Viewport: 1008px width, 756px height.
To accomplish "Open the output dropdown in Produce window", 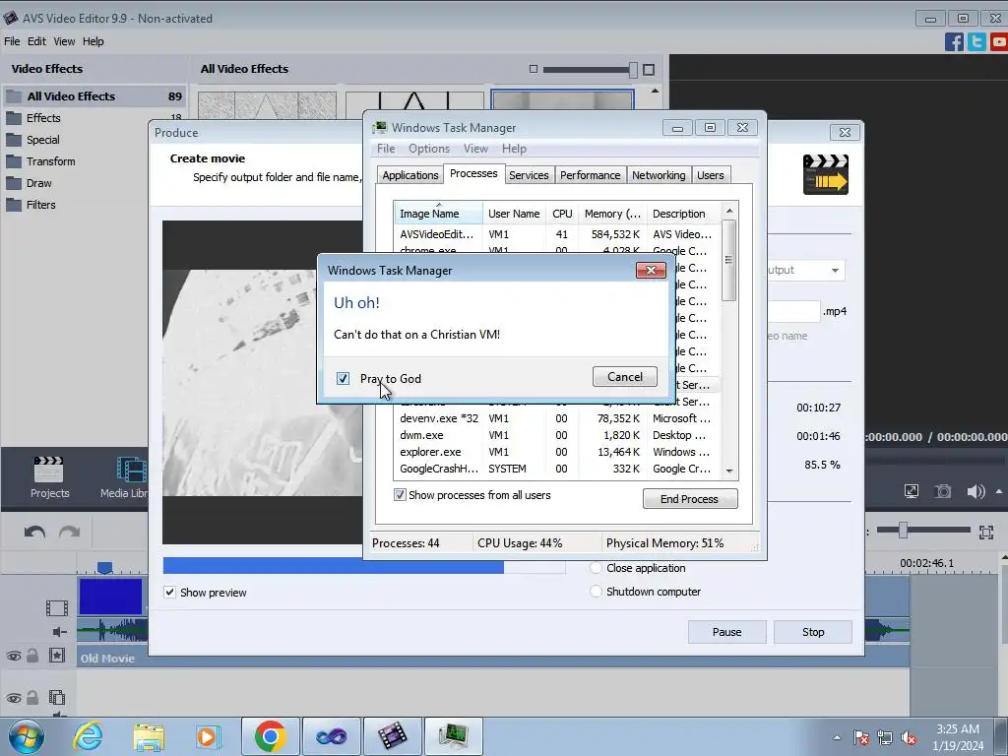I will pyautogui.click(x=835, y=270).
